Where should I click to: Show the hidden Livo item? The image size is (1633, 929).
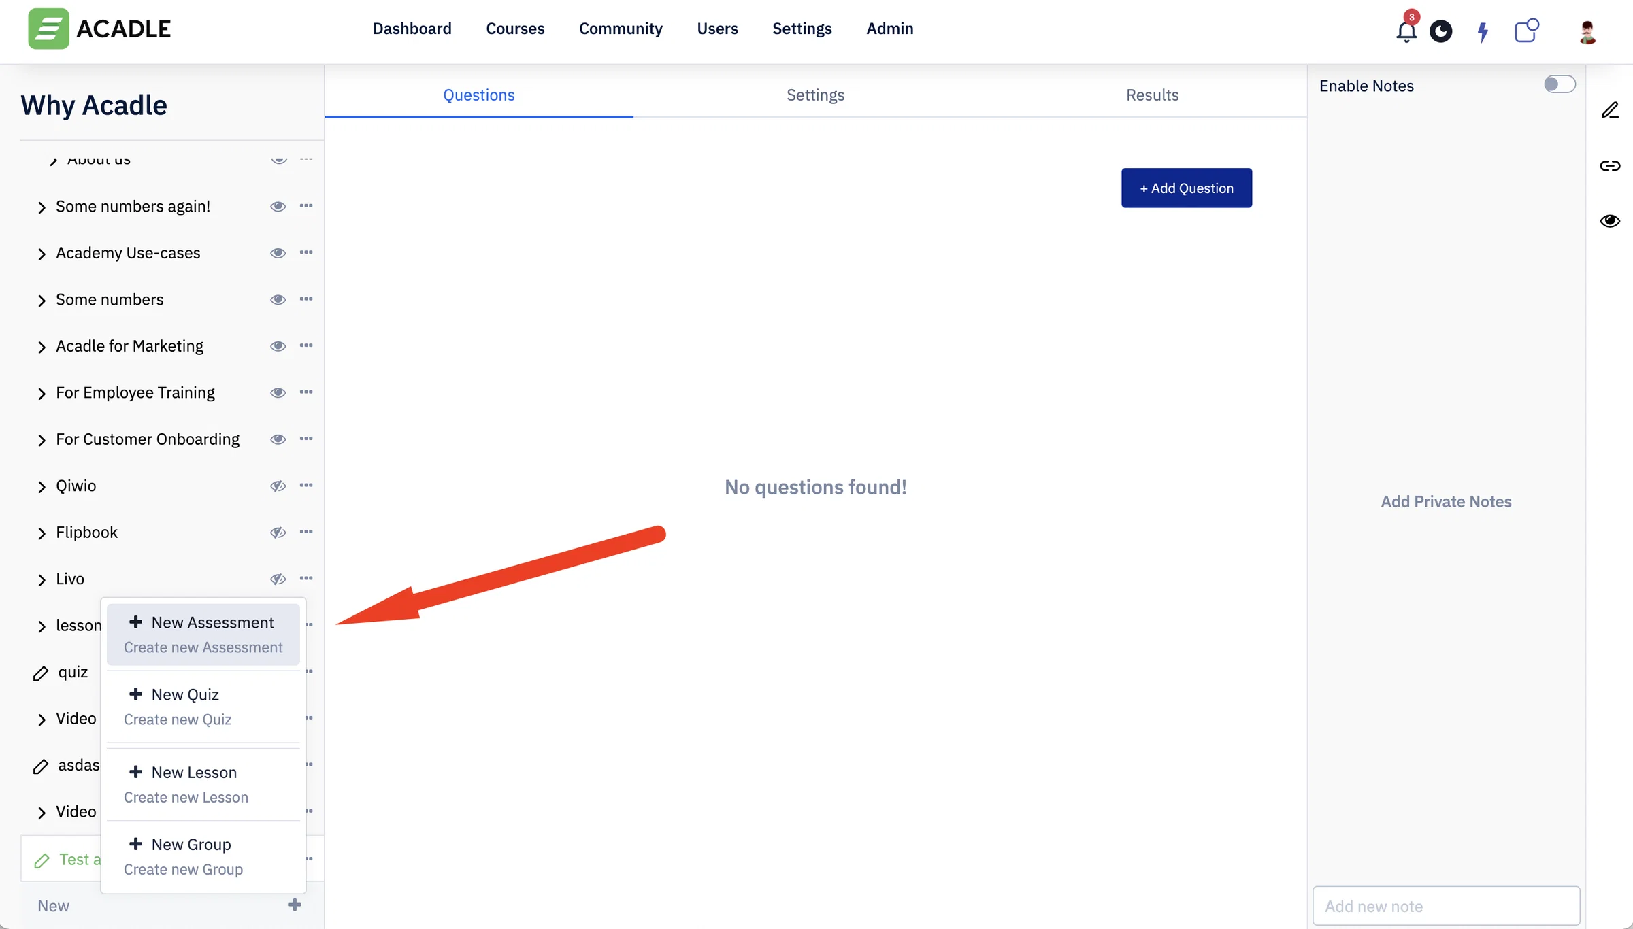[278, 579]
